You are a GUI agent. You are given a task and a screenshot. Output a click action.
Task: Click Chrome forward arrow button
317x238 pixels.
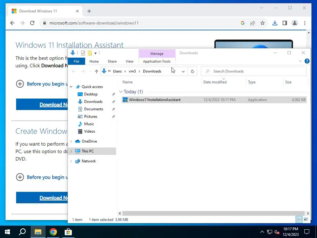coord(22,23)
